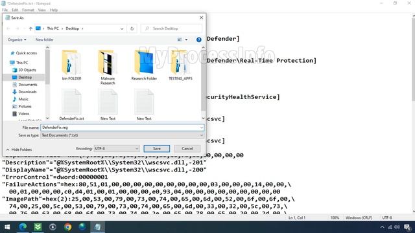Click the forward navigation arrow

point(18,28)
